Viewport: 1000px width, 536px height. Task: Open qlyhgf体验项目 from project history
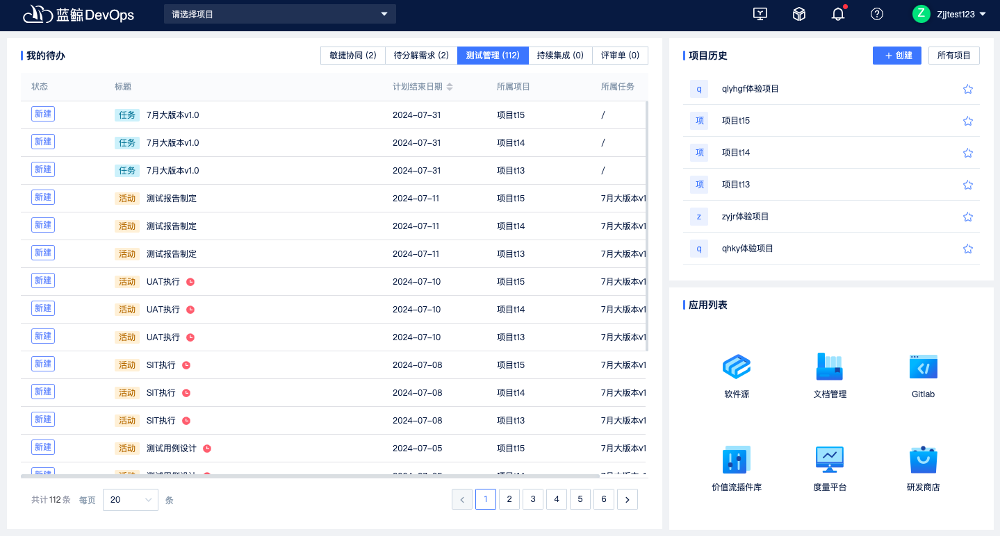pyautogui.click(x=751, y=89)
